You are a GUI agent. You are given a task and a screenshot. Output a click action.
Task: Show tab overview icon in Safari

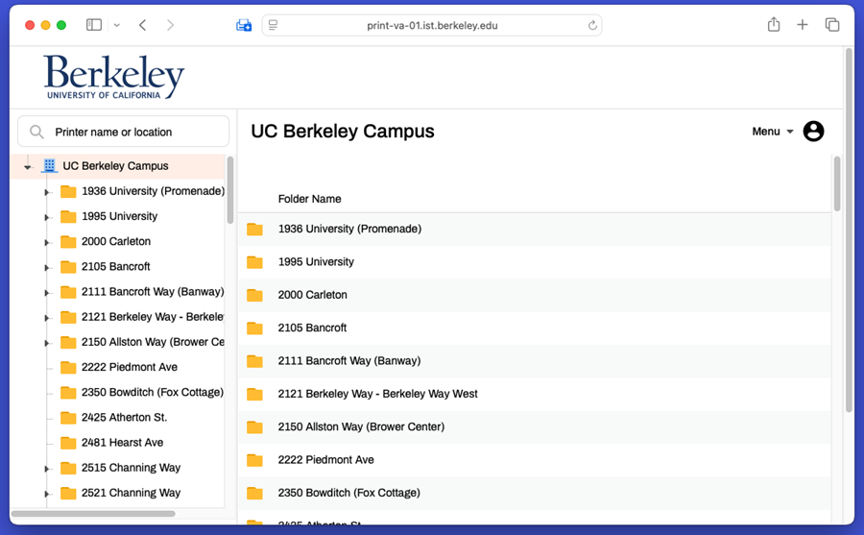832,25
